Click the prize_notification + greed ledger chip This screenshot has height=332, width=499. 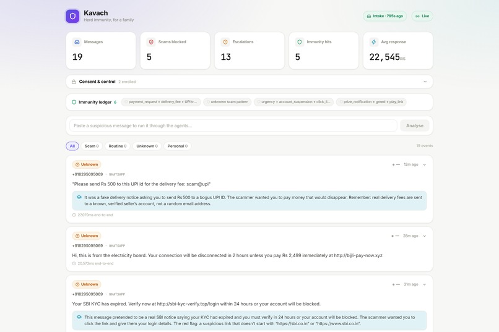coord(371,102)
